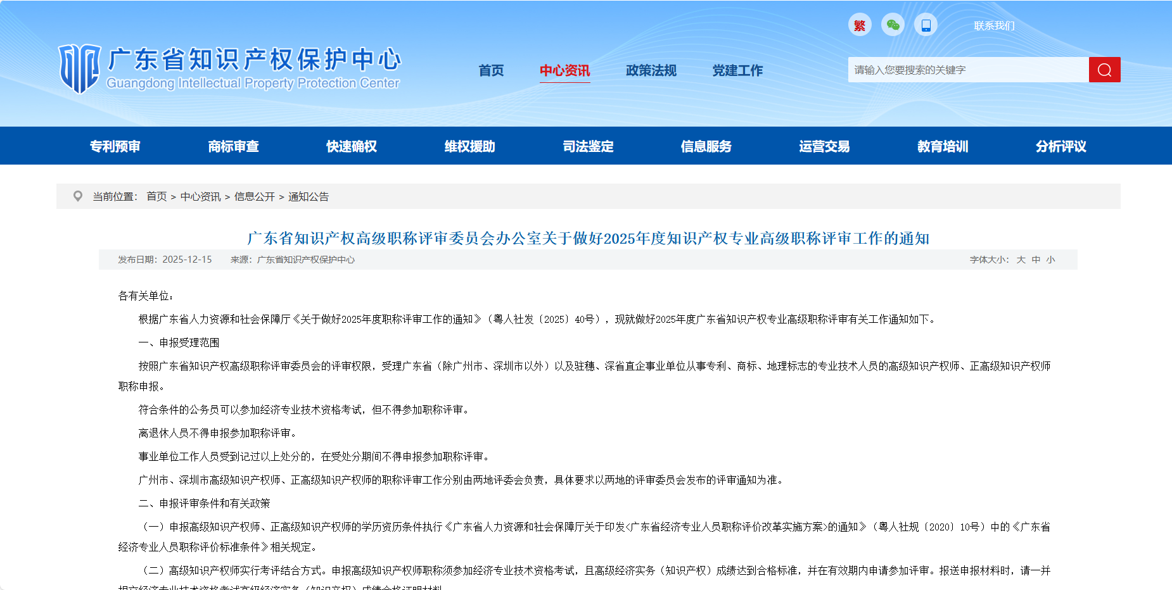Click the Guangdong IP Protection Center logo
The image size is (1172, 590).
(x=229, y=69)
